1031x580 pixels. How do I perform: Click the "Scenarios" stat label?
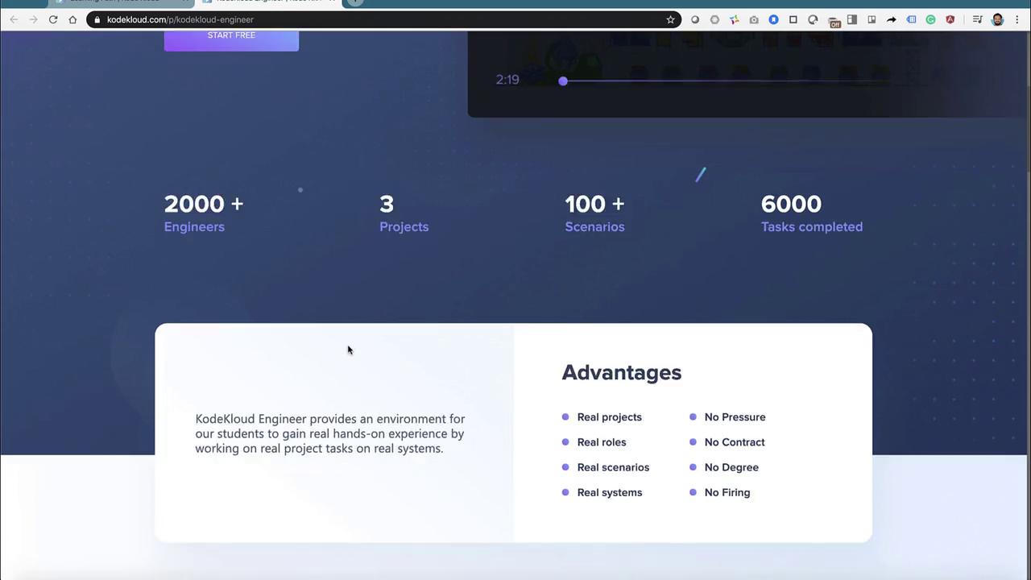point(594,226)
